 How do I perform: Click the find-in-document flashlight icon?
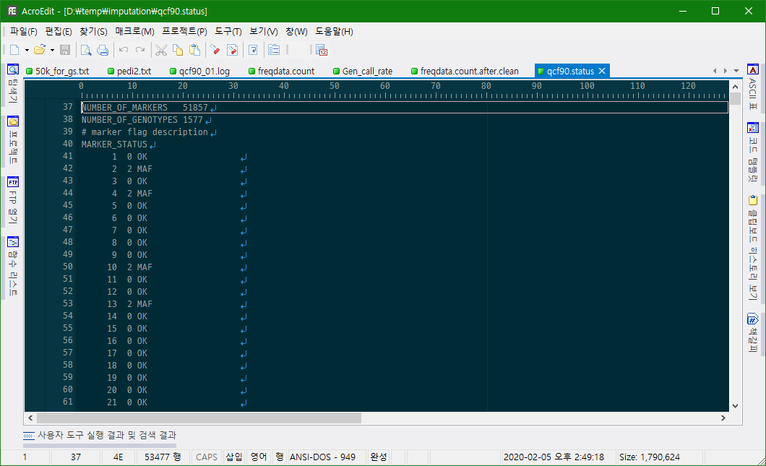(x=232, y=50)
